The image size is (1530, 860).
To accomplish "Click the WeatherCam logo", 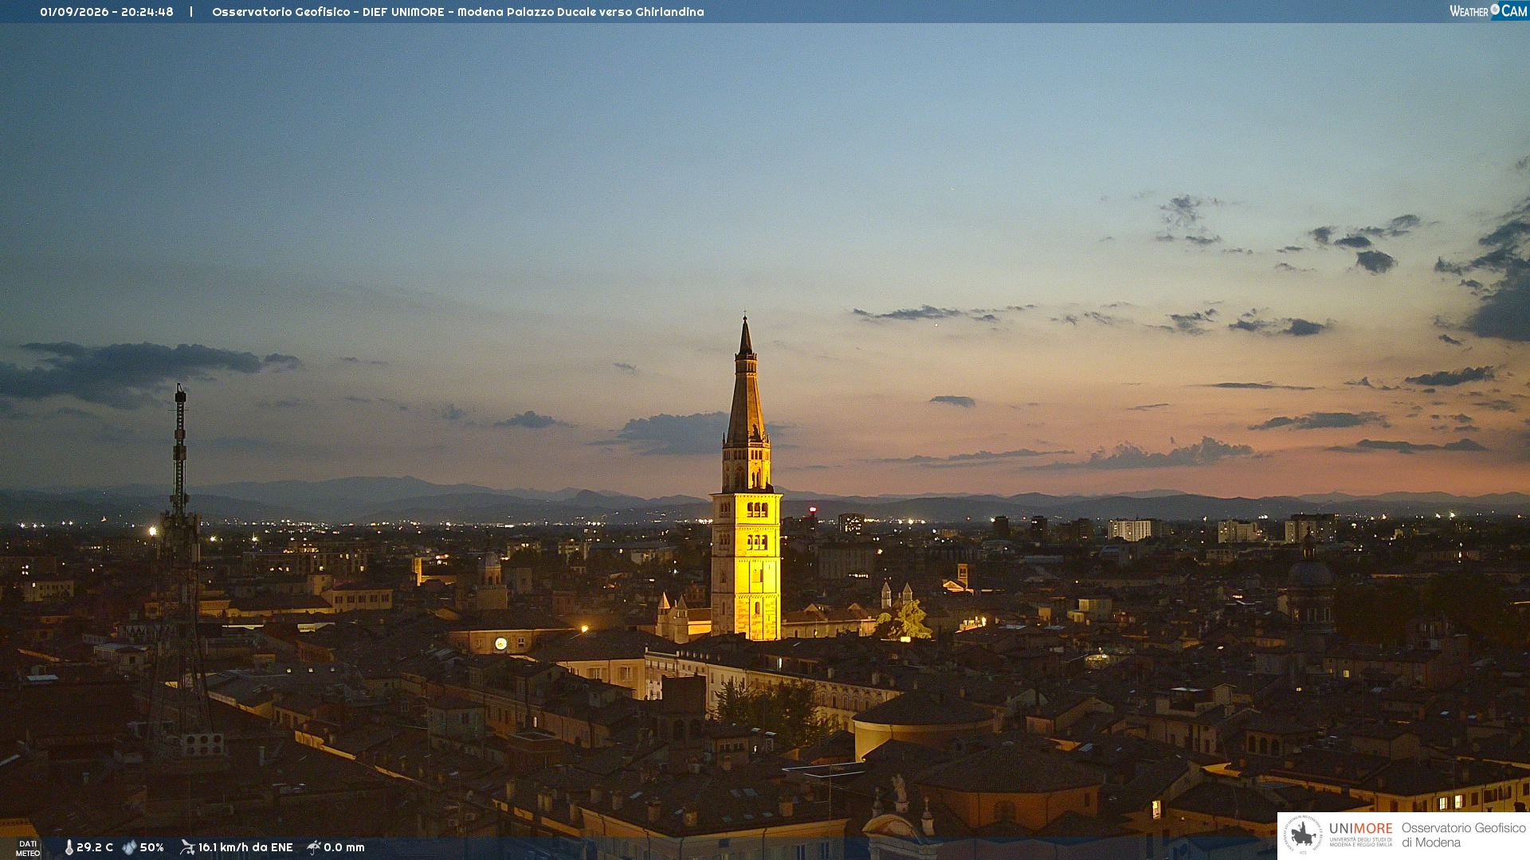I will coord(1489,11).
